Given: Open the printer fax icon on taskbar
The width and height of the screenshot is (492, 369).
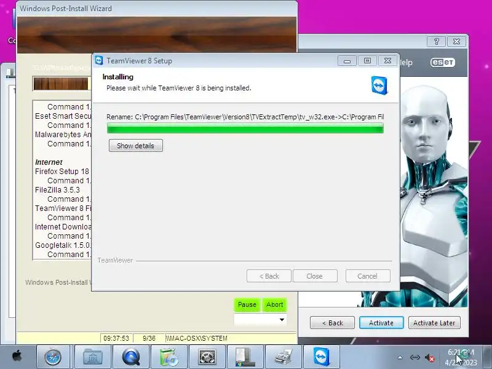Looking at the screenshot, I should point(284,357).
